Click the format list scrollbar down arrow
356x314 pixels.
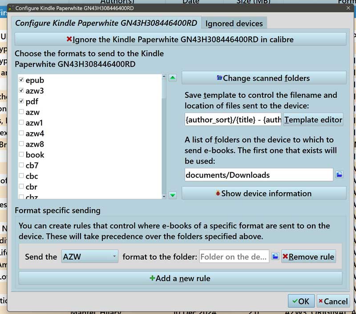[x=164, y=197]
